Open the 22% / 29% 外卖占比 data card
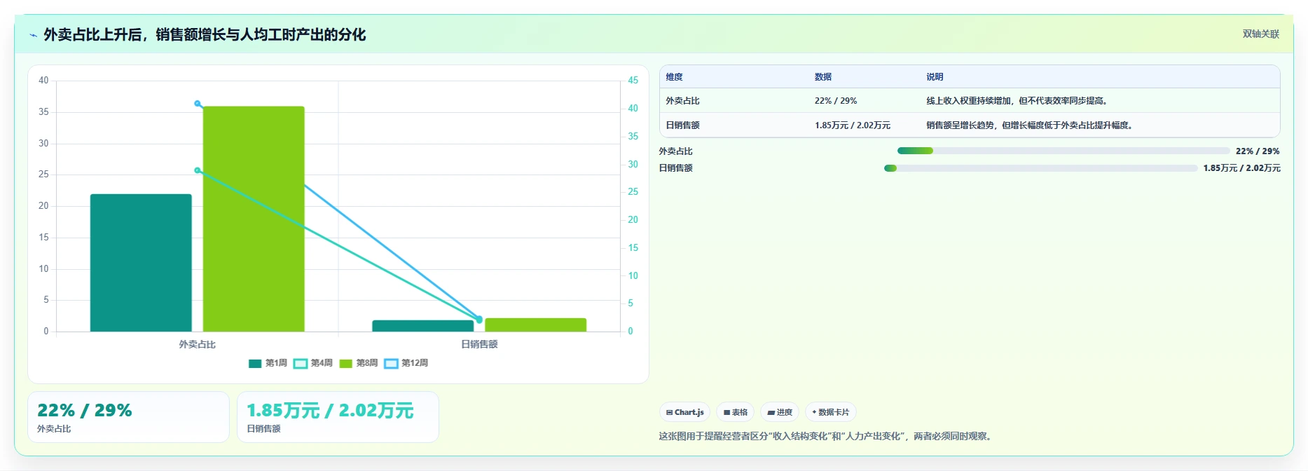Image resolution: width=1308 pixels, height=471 pixels. click(x=128, y=417)
